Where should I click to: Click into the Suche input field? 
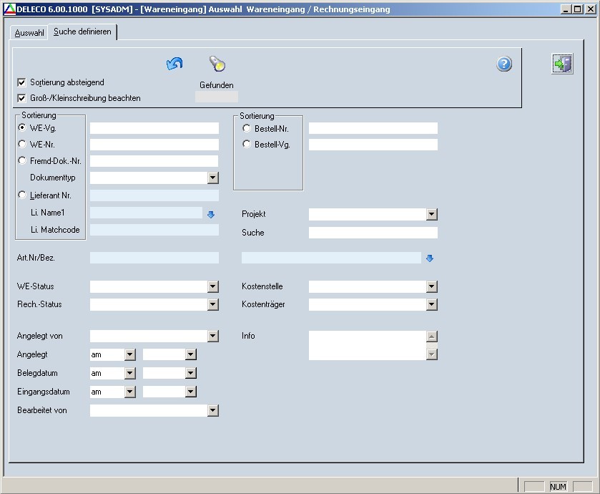click(373, 233)
